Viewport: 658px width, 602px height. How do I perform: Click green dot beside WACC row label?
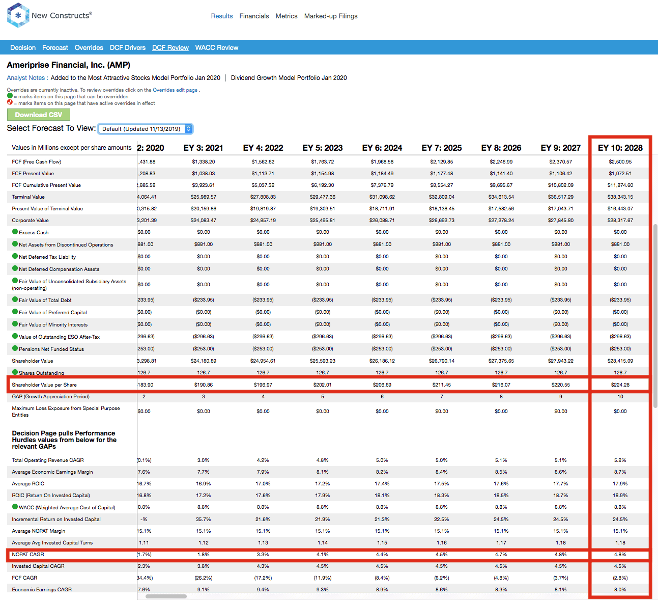pos(15,507)
